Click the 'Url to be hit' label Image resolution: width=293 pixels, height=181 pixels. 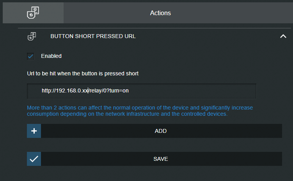[83, 73]
